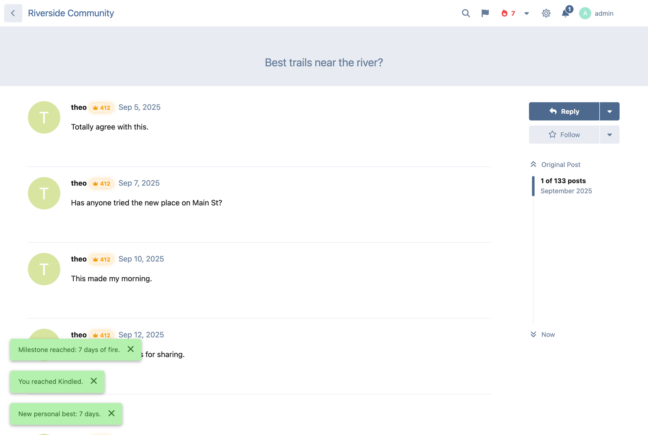Go to Riverside Community home link

(x=71, y=13)
